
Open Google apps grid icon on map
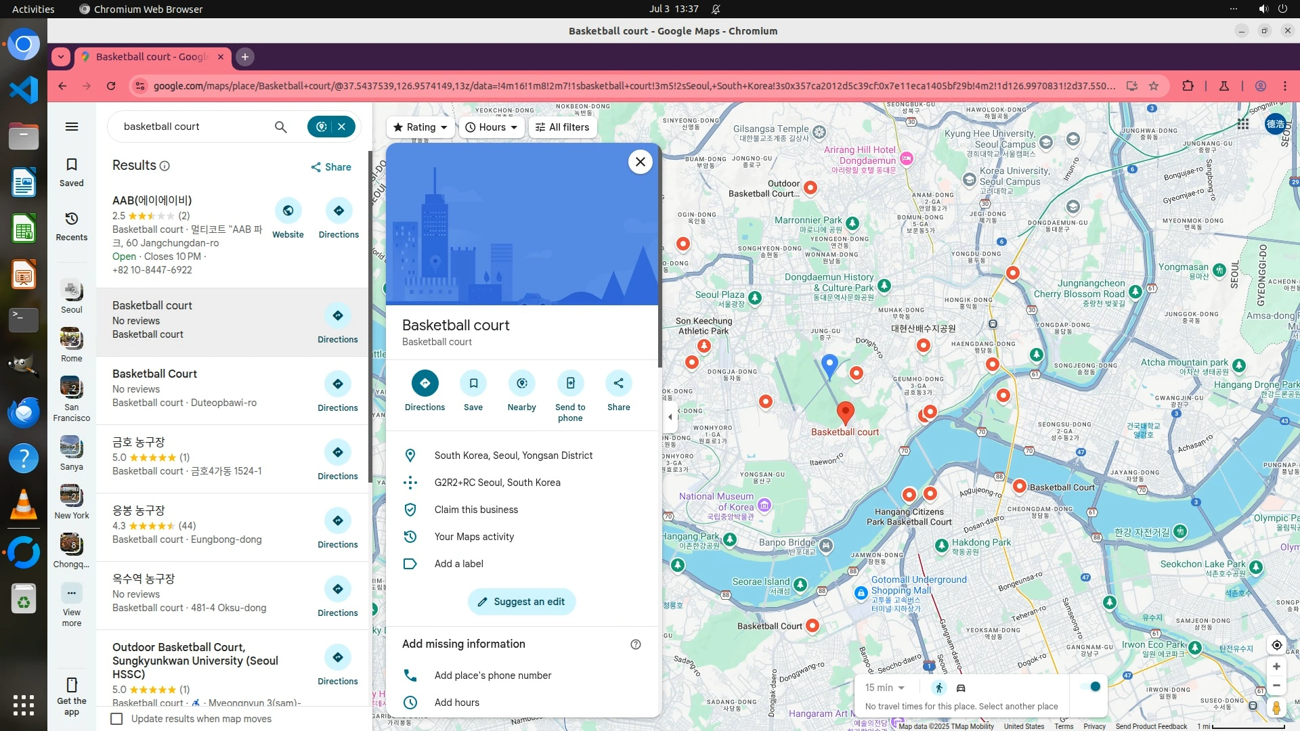1242,124
